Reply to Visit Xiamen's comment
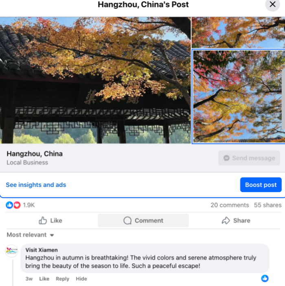285x286 pixels. coord(62,279)
